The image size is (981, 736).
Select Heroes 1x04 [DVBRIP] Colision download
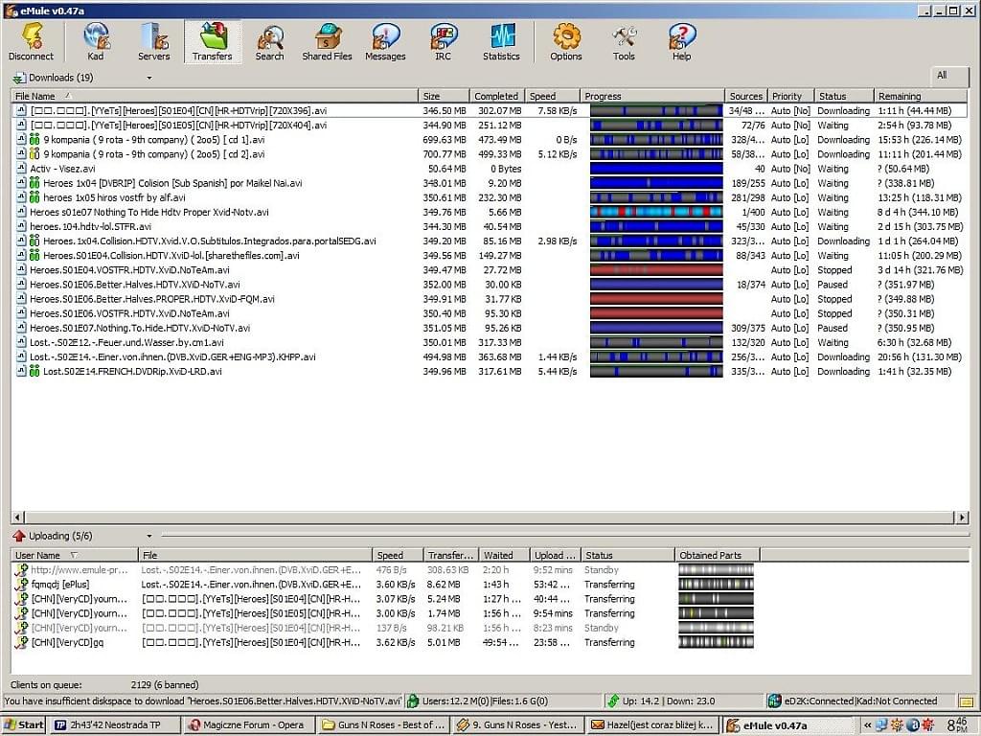click(490, 183)
